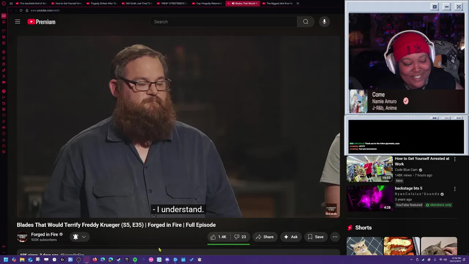Open the three-dot more actions menu under video
Screen dimensions: 469x264
(x=335, y=237)
